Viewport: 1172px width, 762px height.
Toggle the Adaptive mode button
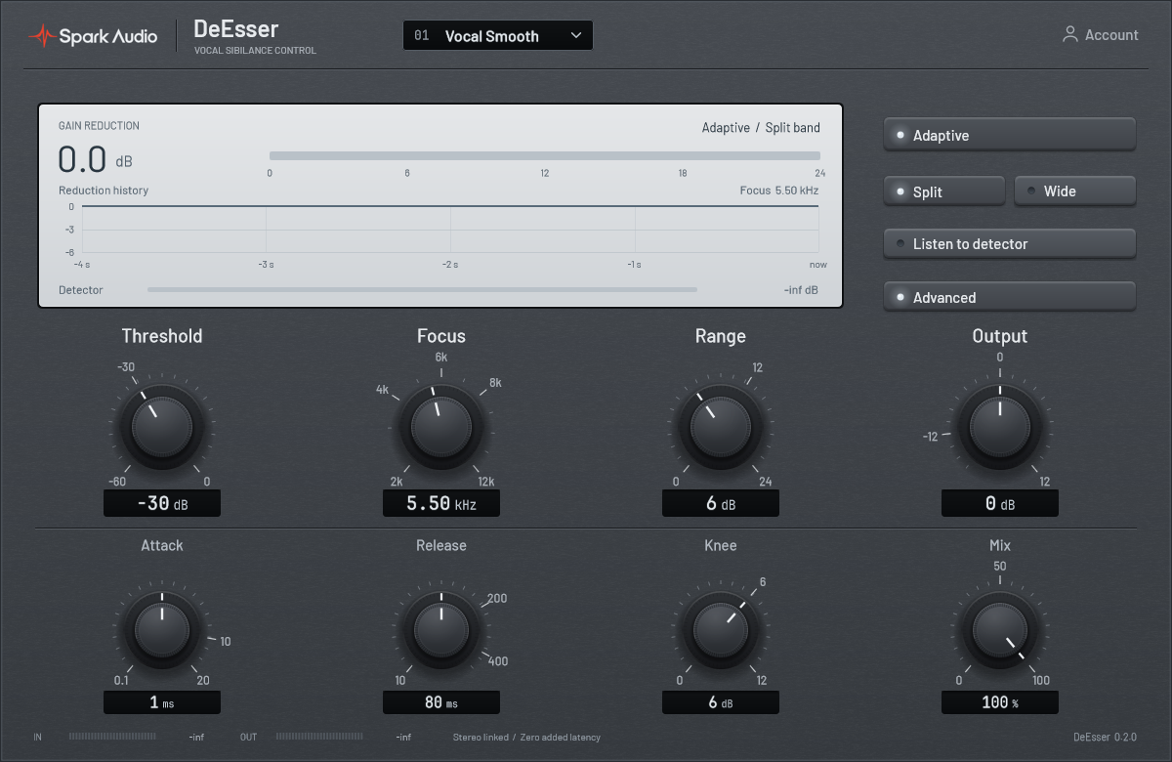coord(1010,135)
